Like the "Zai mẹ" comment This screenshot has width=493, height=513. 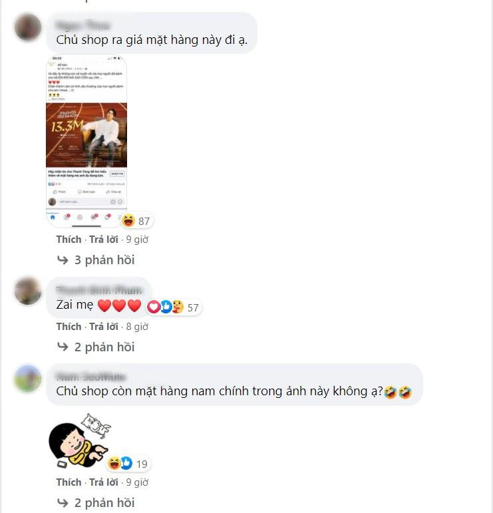coord(69,327)
